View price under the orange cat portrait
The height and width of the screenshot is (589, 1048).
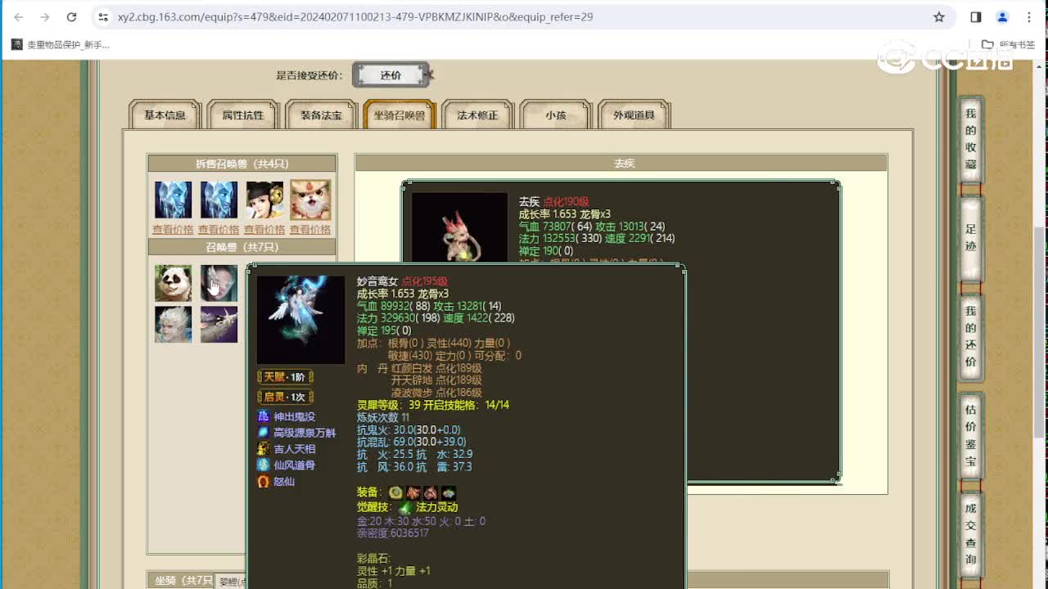pyautogui.click(x=310, y=230)
